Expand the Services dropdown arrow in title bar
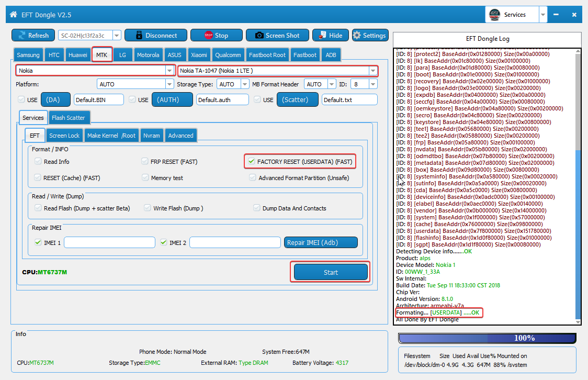Image resolution: width=588 pixels, height=380 pixels. pyautogui.click(x=542, y=15)
